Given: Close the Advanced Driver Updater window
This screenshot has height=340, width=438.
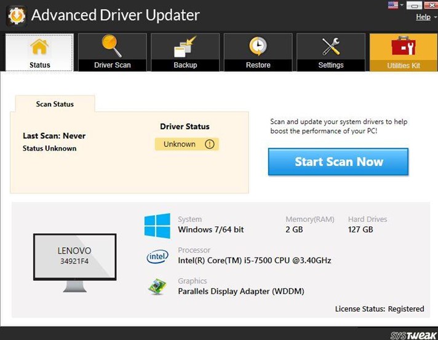Looking at the screenshot, I should (x=431, y=5).
